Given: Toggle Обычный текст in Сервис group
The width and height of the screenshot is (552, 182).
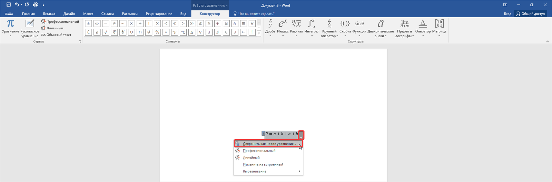Looking at the screenshot, I should (x=56, y=35).
